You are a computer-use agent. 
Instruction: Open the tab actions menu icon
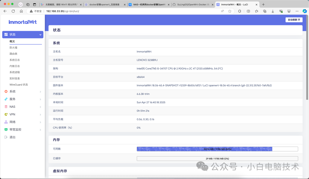35,5
